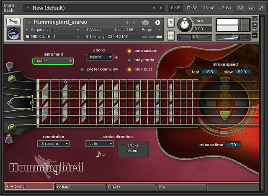268x196 pixels.
Task: Click the Tune knob
Action: [x=184, y=24]
